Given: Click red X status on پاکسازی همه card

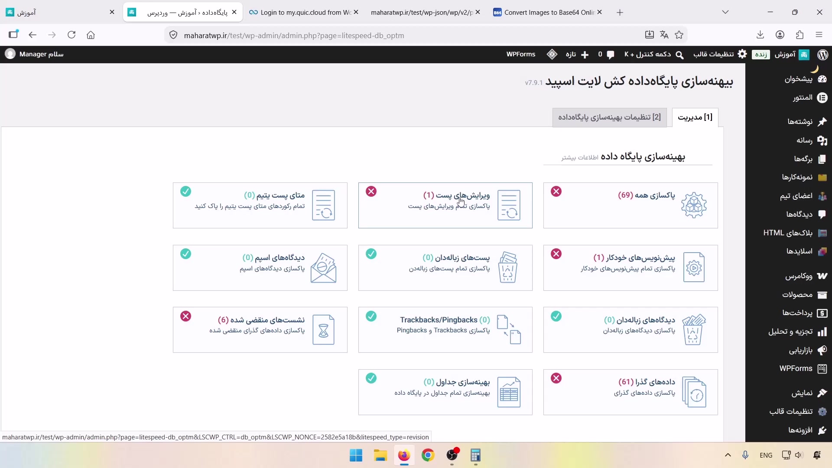Looking at the screenshot, I should [x=556, y=192].
